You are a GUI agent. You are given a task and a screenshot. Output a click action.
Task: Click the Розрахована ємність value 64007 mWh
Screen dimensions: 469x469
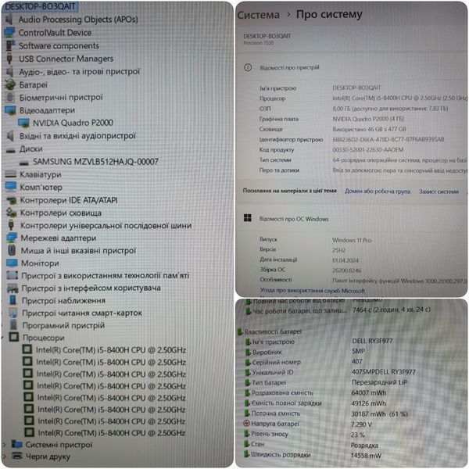pos(368,392)
